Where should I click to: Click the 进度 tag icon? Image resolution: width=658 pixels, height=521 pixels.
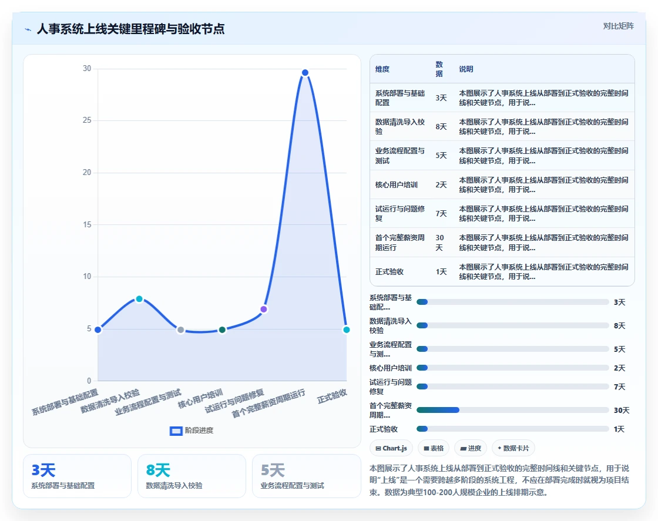point(464,448)
